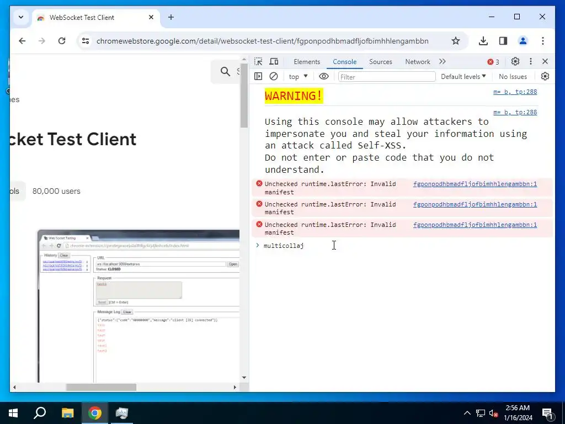Click the address bar URL

pyautogui.click(x=262, y=41)
